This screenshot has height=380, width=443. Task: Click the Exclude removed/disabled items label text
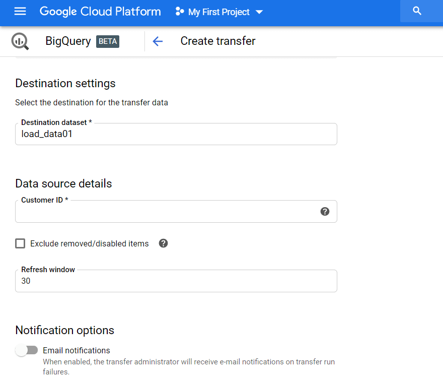pos(89,243)
